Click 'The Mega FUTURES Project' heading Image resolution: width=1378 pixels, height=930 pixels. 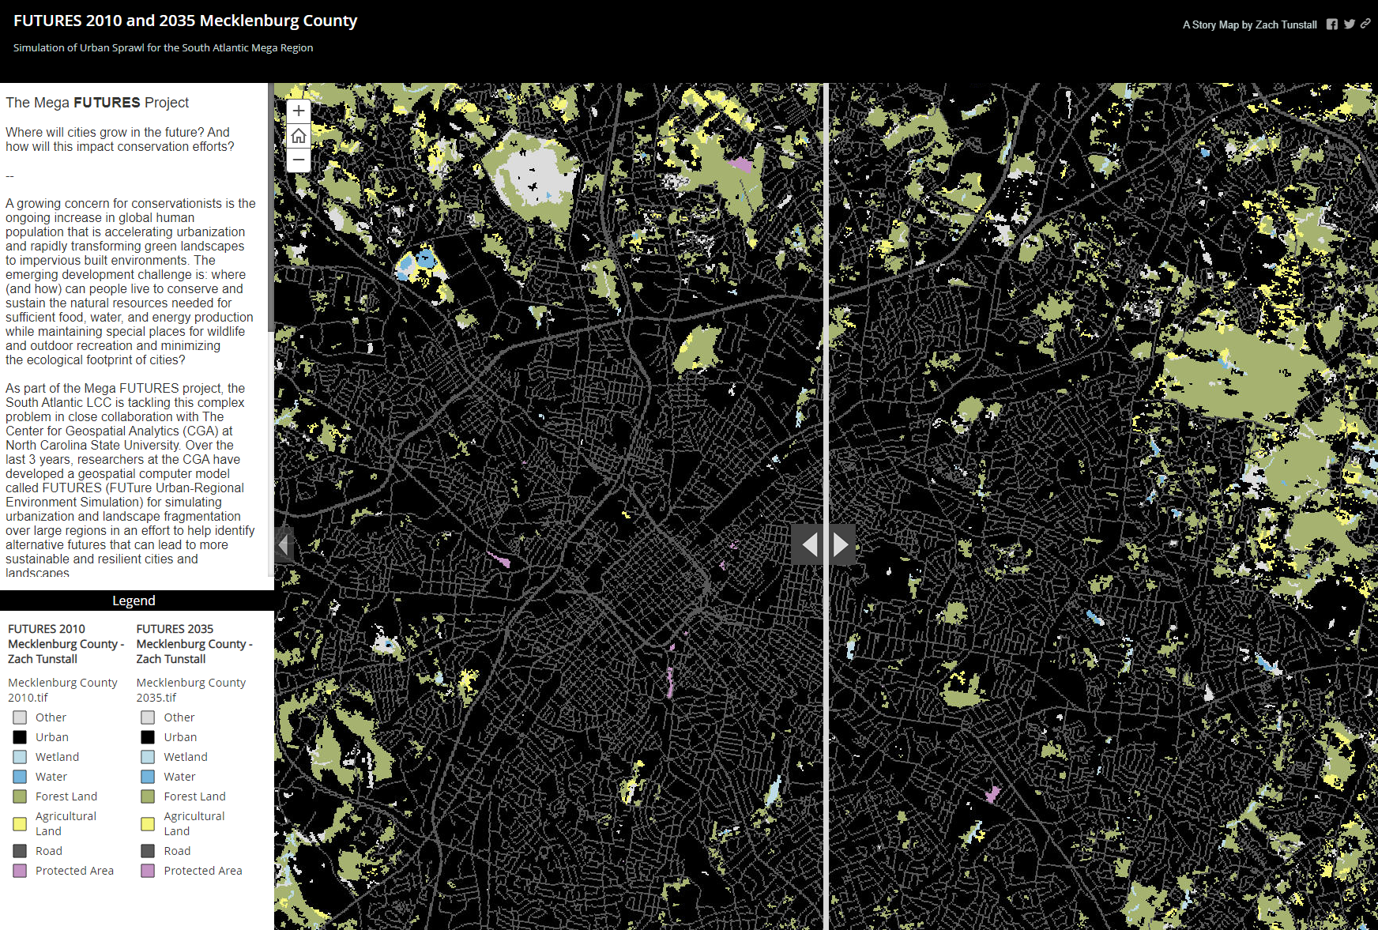pyautogui.click(x=97, y=103)
